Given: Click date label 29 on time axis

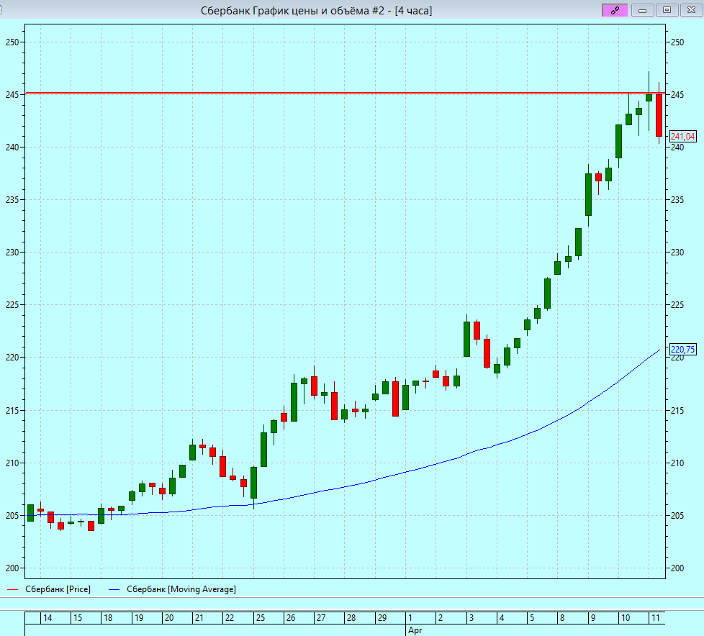Looking at the screenshot, I should tap(382, 618).
